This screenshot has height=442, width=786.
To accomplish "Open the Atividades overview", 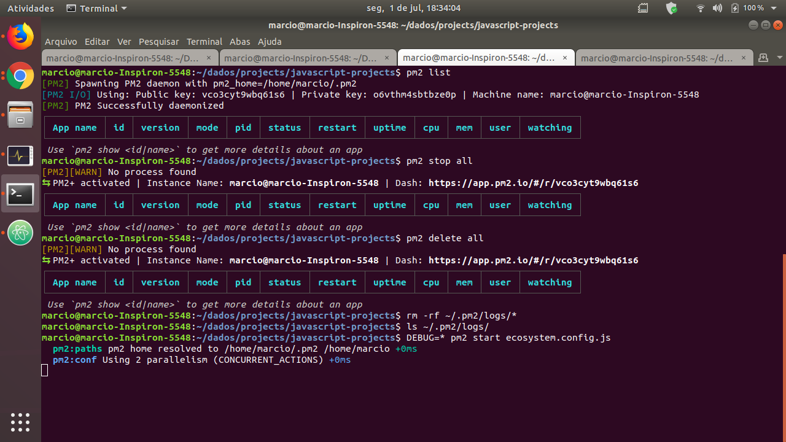I will click(31, 9).
